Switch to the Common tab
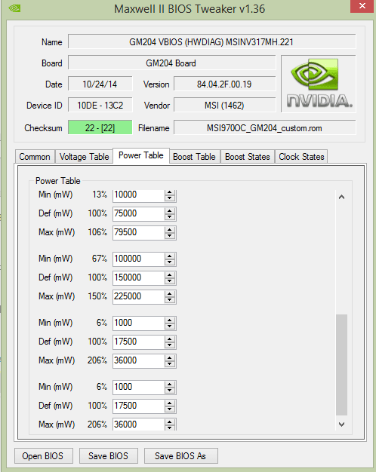 point(35,157)
